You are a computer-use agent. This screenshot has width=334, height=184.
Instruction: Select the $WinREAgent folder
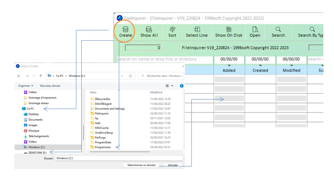coord(103,104)
